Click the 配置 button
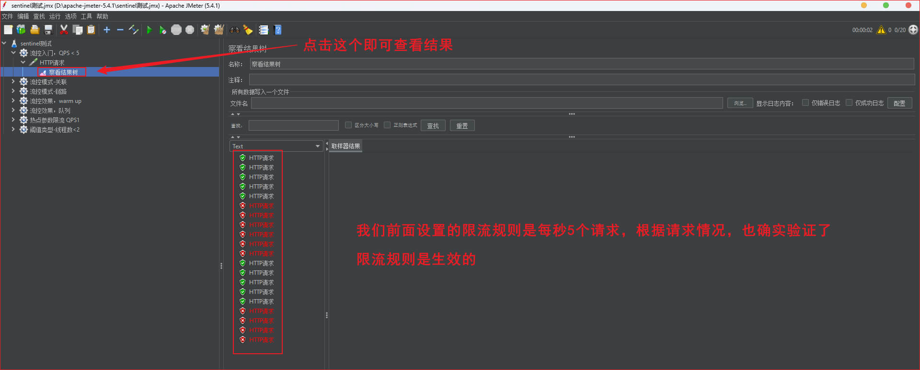Viewport: 920px width, 370px height. pyautogui.click(x=899, y=103)
